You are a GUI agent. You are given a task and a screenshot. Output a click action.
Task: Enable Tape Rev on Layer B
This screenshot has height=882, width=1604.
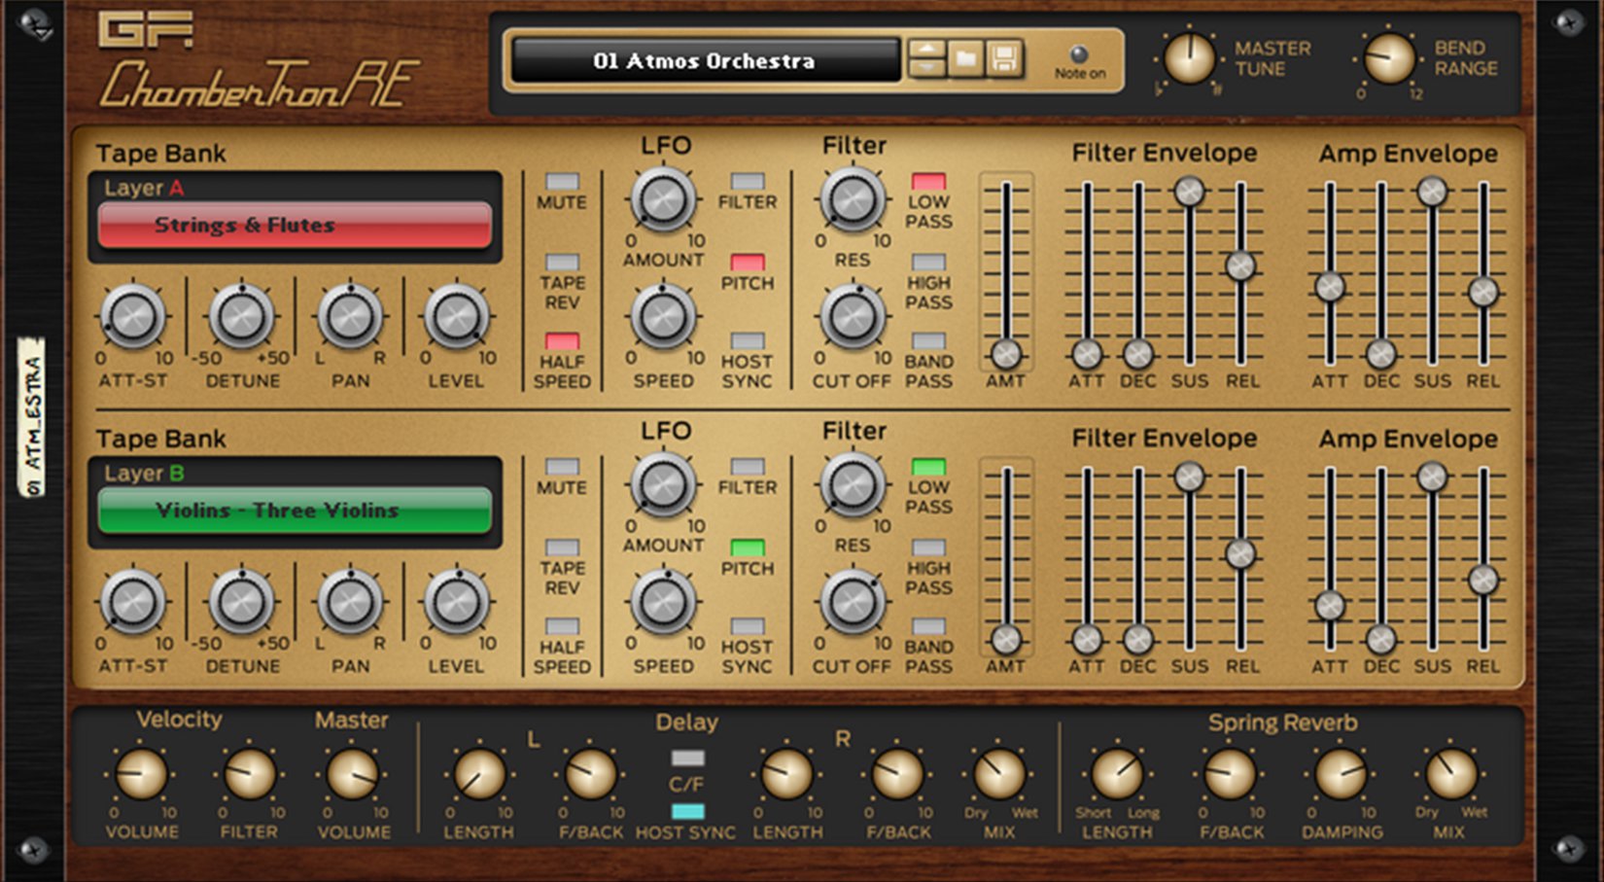point(562,547)
